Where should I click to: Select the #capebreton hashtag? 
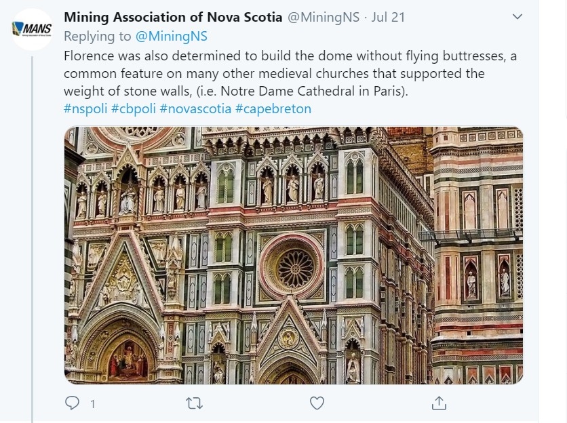pyautogui.click(x=273, y=108)
